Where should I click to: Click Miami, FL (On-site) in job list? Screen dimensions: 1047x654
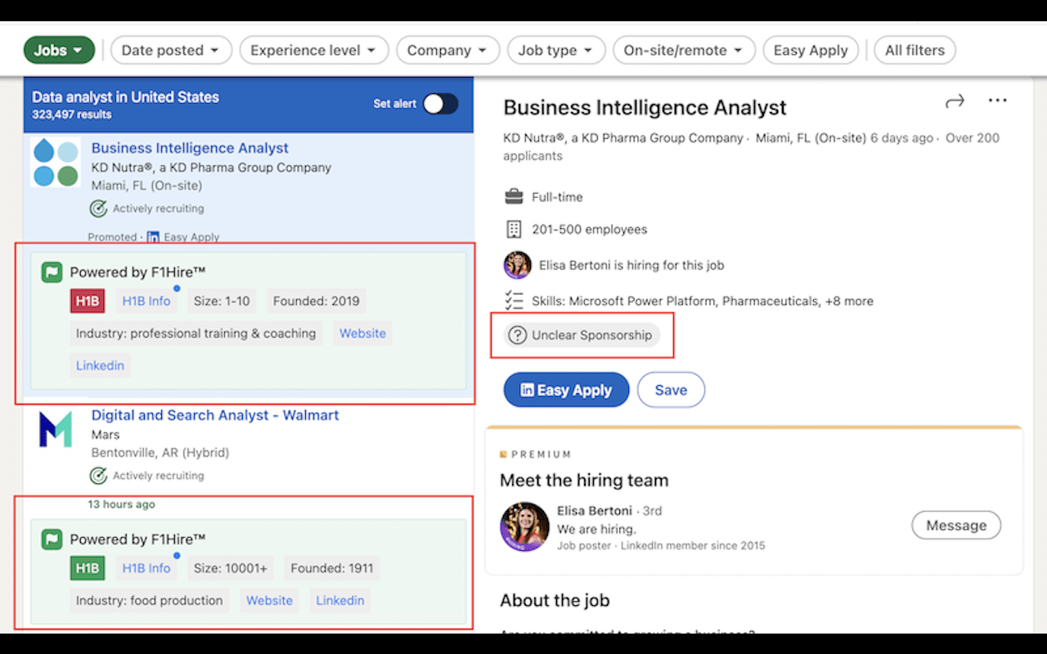[x=148, y=186]
